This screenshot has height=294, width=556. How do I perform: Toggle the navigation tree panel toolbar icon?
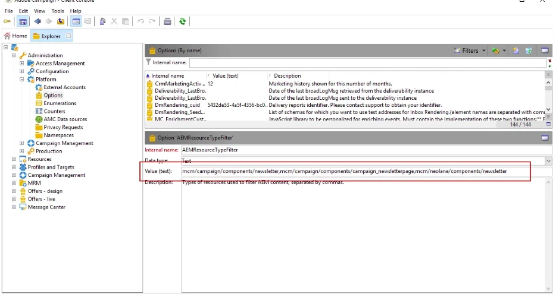23,21
